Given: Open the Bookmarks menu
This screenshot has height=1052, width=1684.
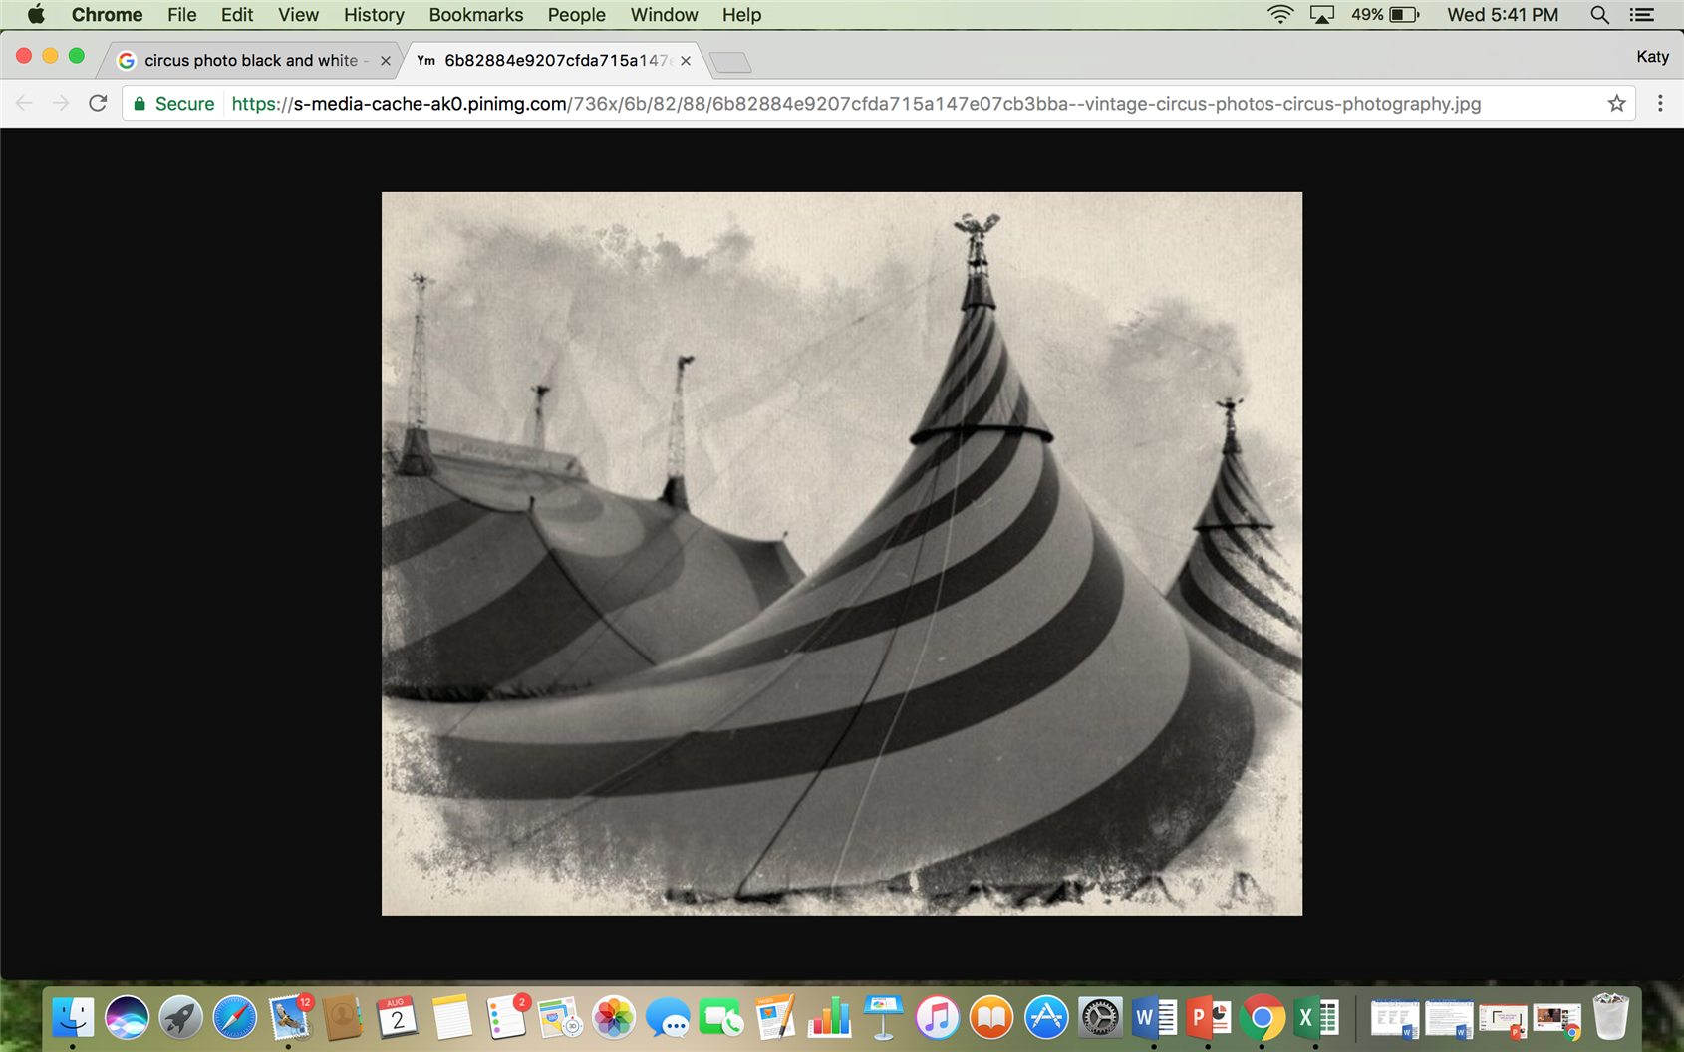Looking at the screenshot, I should coord(475,15).
